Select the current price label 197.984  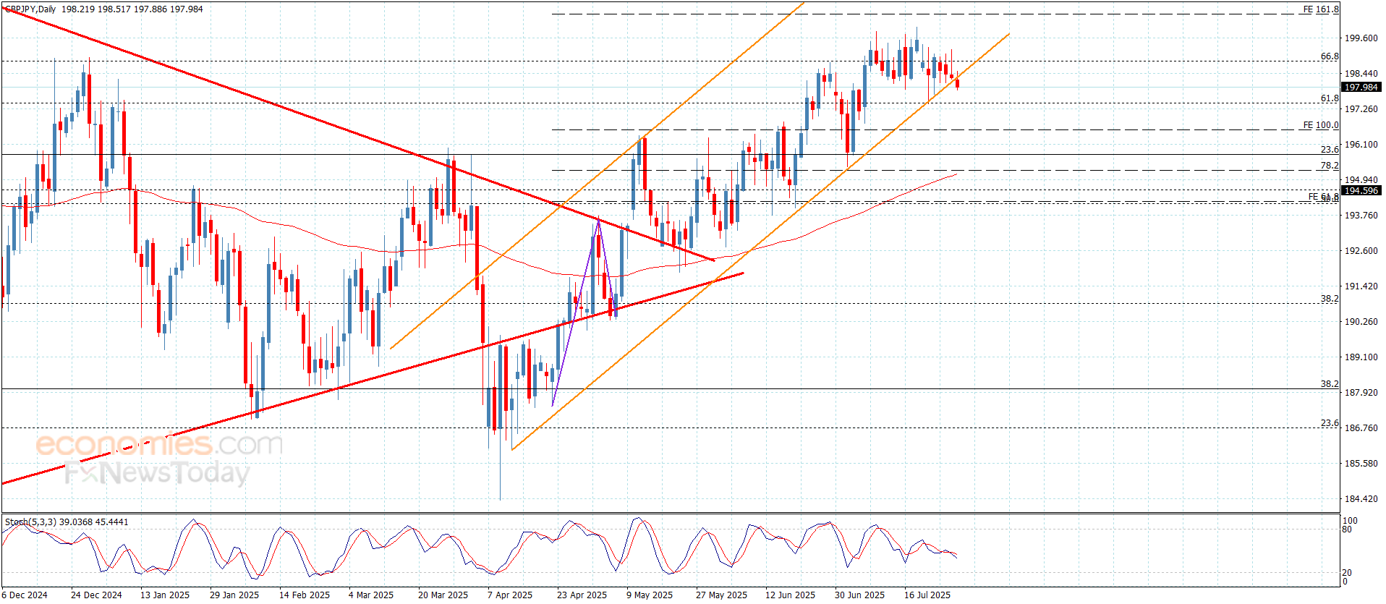(x=1361, y=88)
